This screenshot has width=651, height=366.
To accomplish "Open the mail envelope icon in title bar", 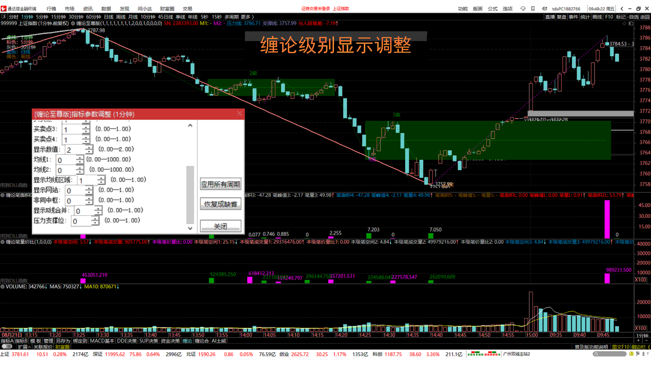I will 544,9.
